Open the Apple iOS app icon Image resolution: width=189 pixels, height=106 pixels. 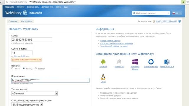coord(119,62)
